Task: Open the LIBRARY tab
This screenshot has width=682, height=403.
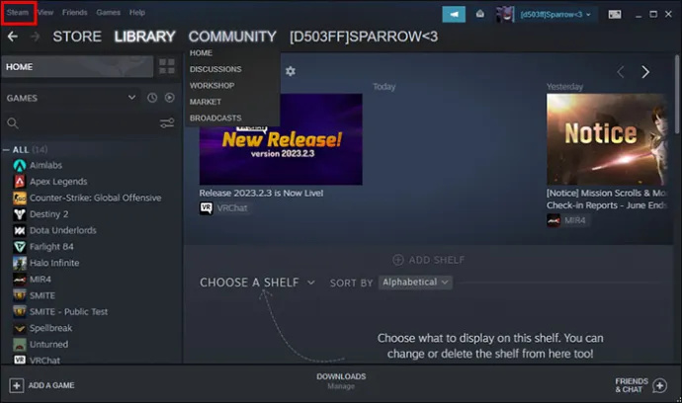Action: tap(145, 37)
